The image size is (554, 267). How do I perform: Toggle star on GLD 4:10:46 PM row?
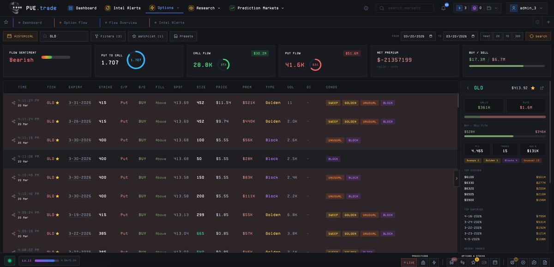(58, 196)
